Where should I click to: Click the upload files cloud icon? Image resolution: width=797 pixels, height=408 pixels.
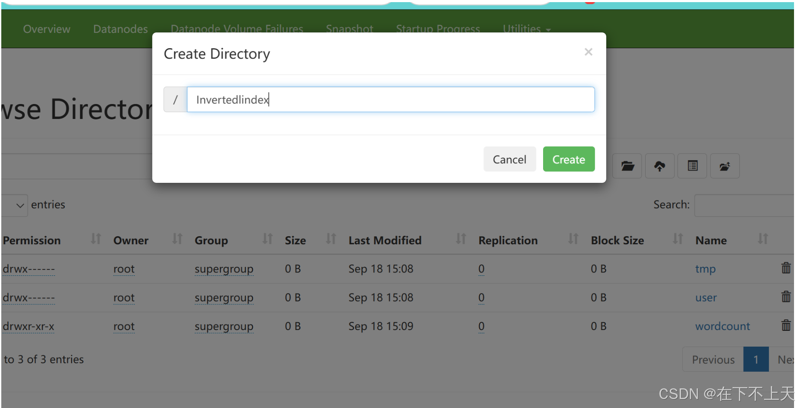tap(660, 166)
